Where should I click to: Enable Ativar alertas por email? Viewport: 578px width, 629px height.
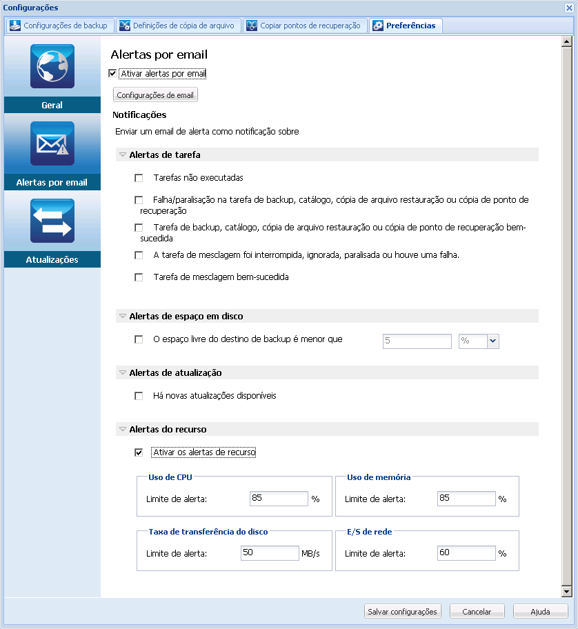[x=112, y=72]
